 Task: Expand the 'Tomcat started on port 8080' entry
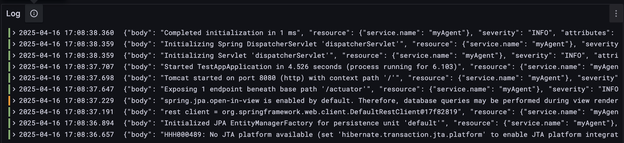(14, 78)
